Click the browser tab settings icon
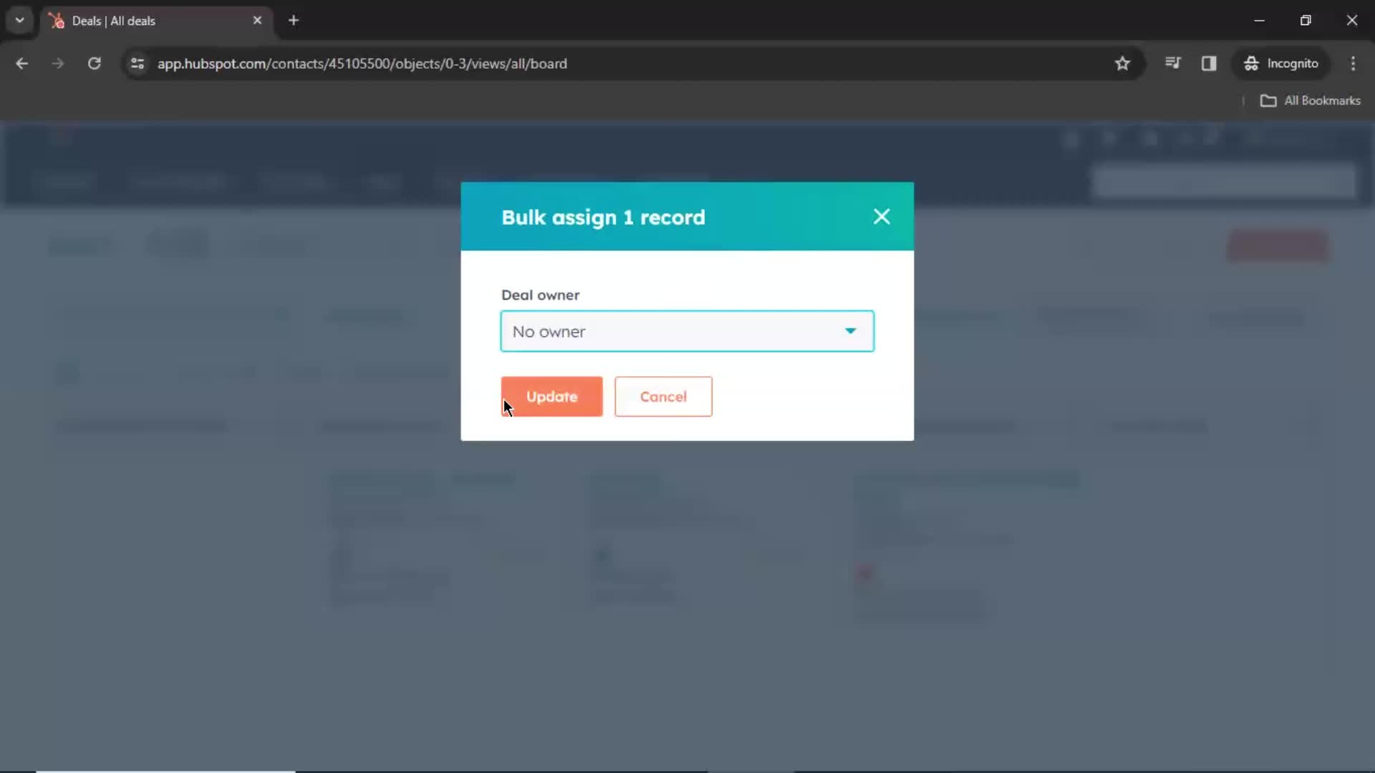This screenshot has height=773, width=1375. pyautogui.click(x=20, y=20)
